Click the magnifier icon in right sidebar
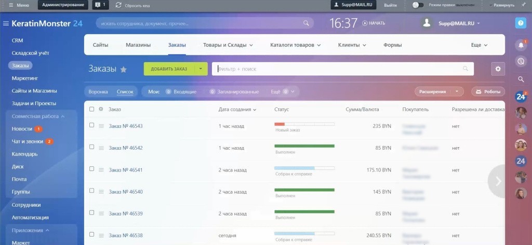This screenshot has height=245, width=532. (x=521, y=79)
